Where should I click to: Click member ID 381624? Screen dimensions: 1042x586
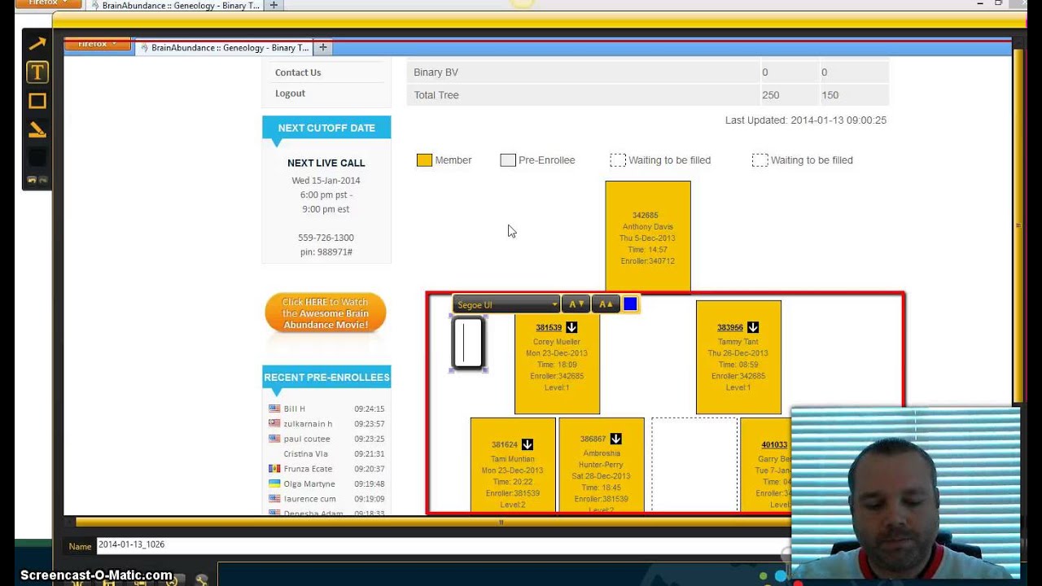point(505,445)
